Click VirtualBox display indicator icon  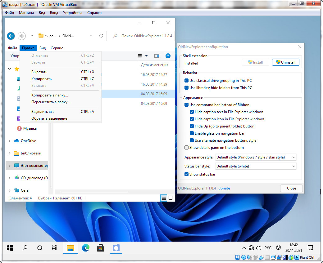coord(273,257)
